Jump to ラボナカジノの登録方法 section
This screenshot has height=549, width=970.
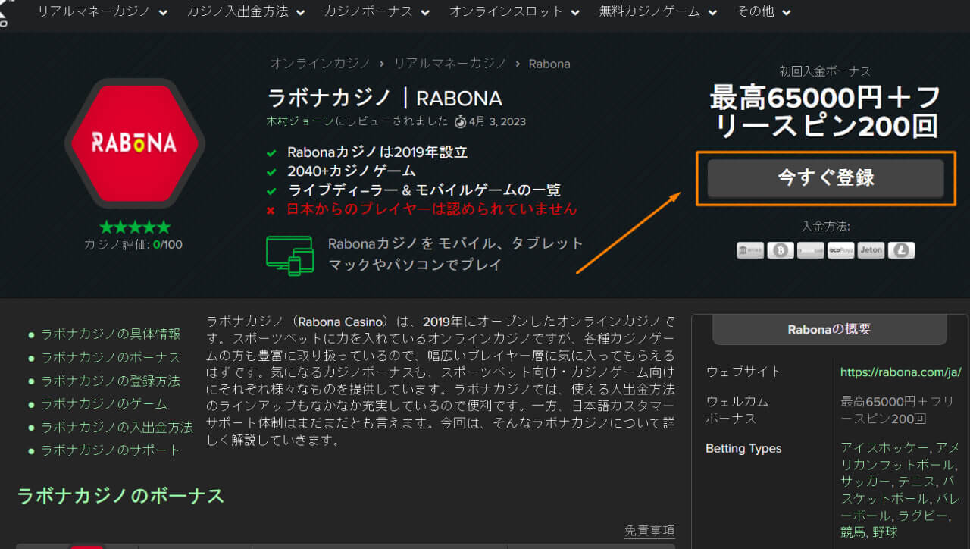tap(111, 381)
